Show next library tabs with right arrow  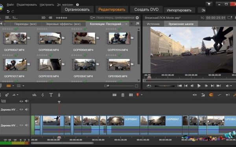(131, 24)
